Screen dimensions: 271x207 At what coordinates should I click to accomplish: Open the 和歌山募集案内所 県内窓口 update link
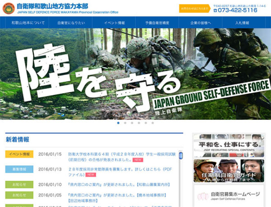[119, 184]
